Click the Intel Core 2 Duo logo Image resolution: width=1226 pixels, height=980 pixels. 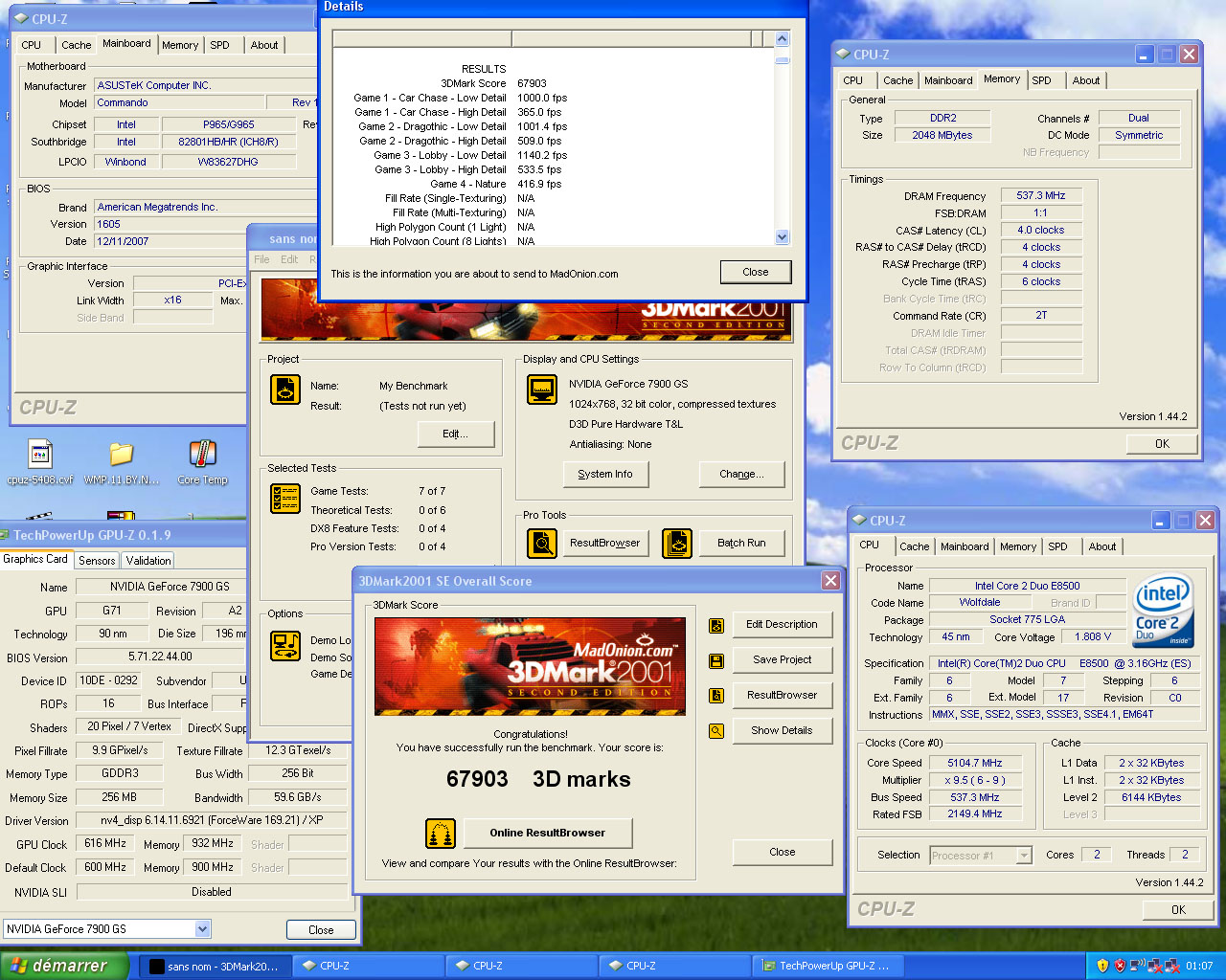tap(1163, 611)
